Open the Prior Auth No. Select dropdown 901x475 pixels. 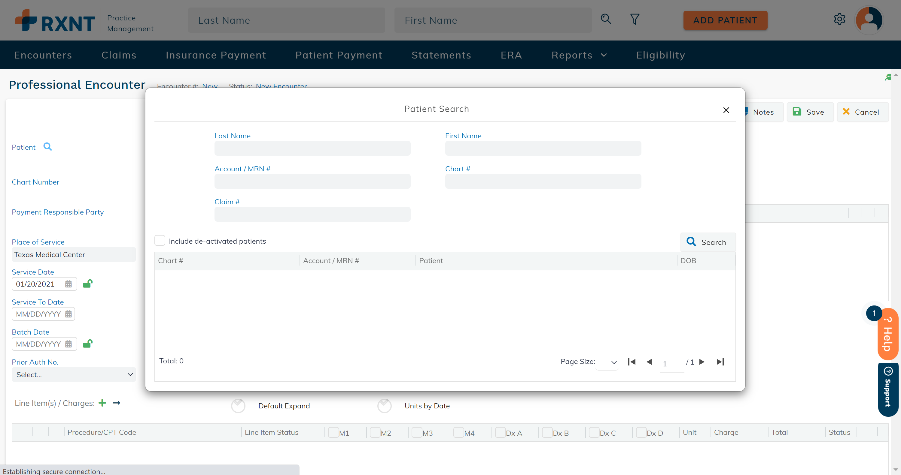(74, 374)
